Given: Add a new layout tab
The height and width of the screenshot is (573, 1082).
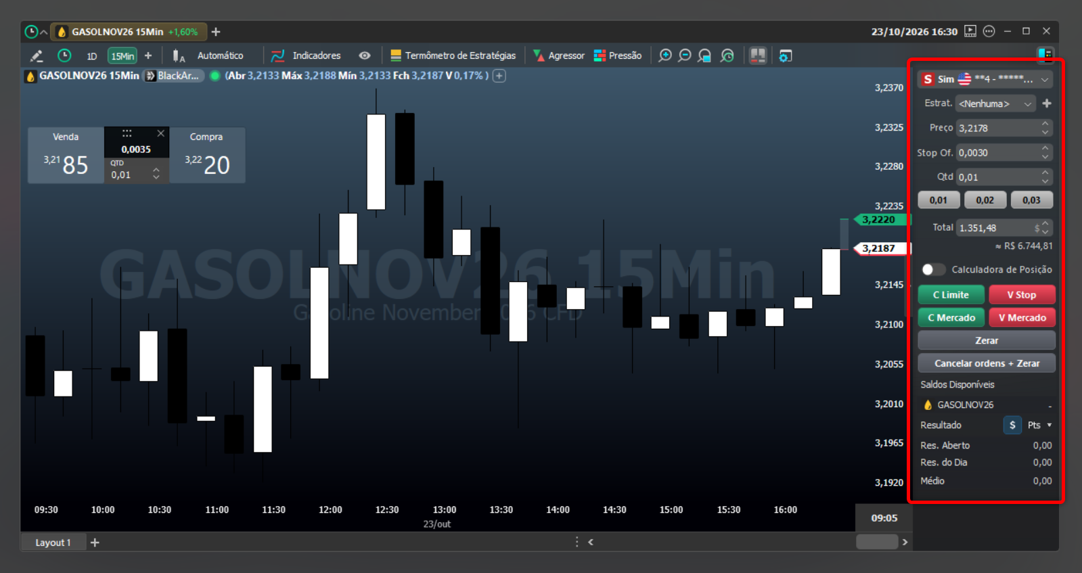Looking at the screenshot, I should point(95,543).
